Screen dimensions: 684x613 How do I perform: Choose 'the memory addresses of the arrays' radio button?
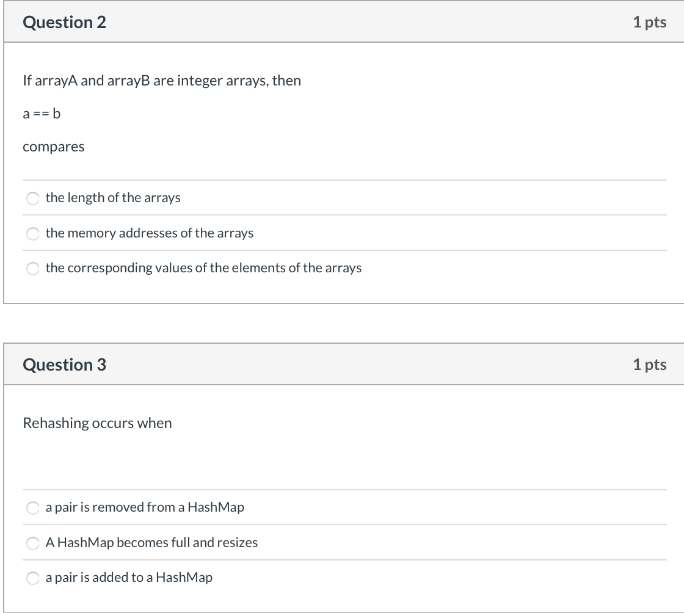pyautogui.click(x=33, y=234)
